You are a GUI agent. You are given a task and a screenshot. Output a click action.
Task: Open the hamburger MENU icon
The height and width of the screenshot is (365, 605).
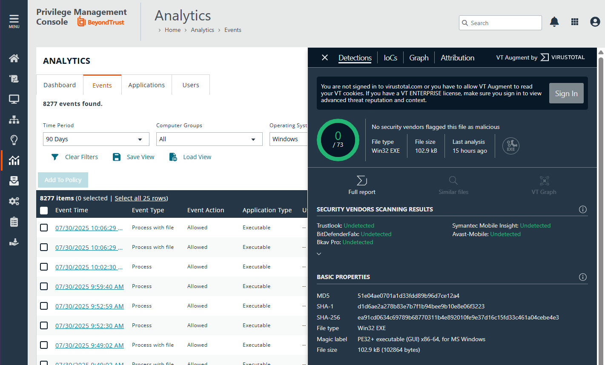coord(14,21)
